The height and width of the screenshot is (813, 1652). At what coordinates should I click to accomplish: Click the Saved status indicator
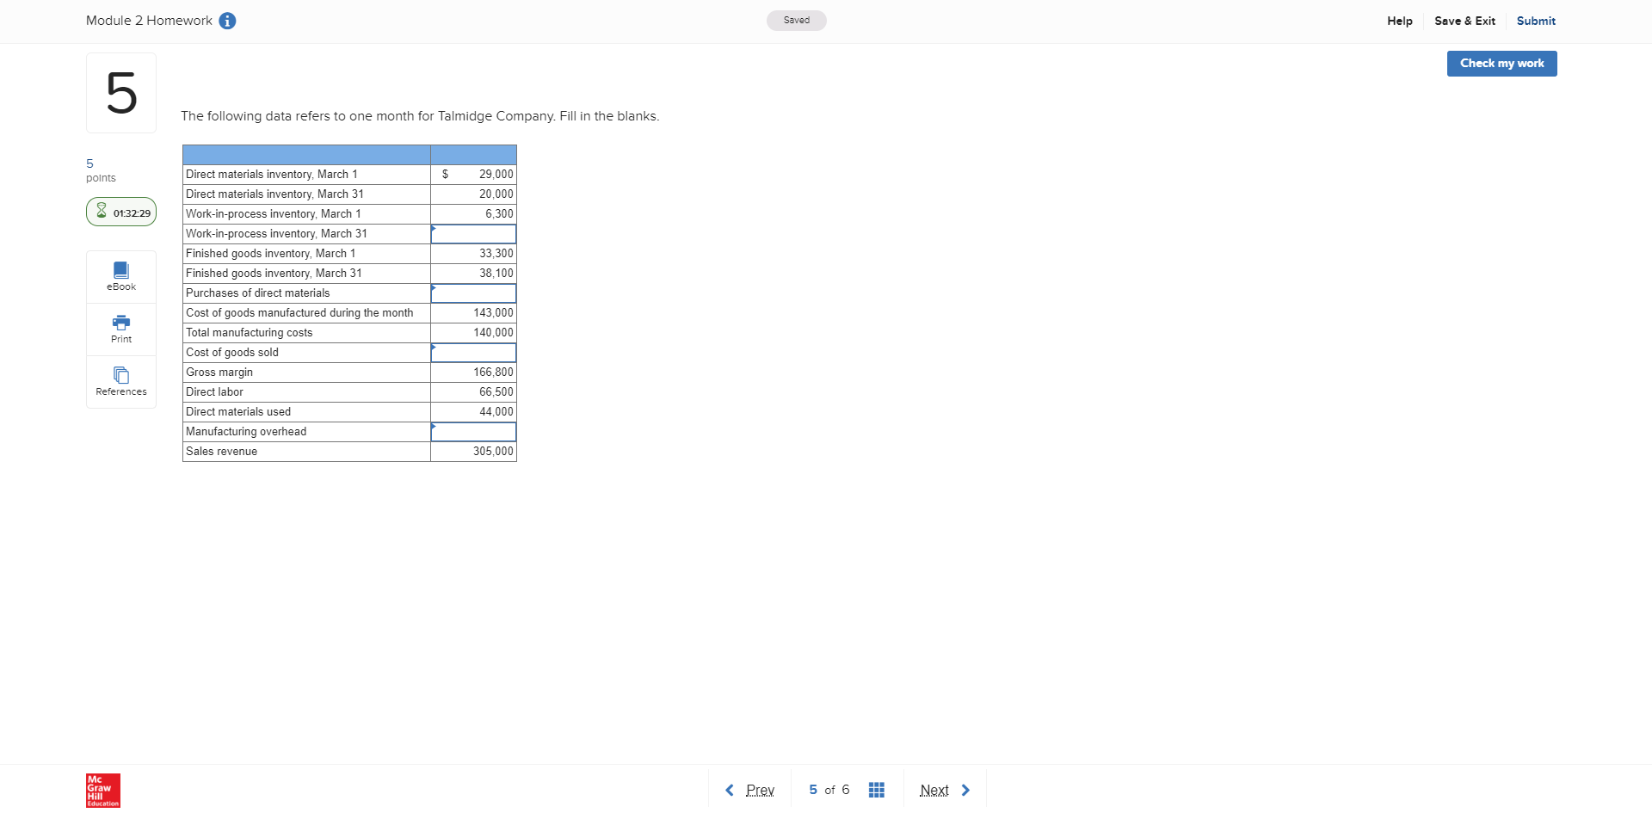point(796,21)
